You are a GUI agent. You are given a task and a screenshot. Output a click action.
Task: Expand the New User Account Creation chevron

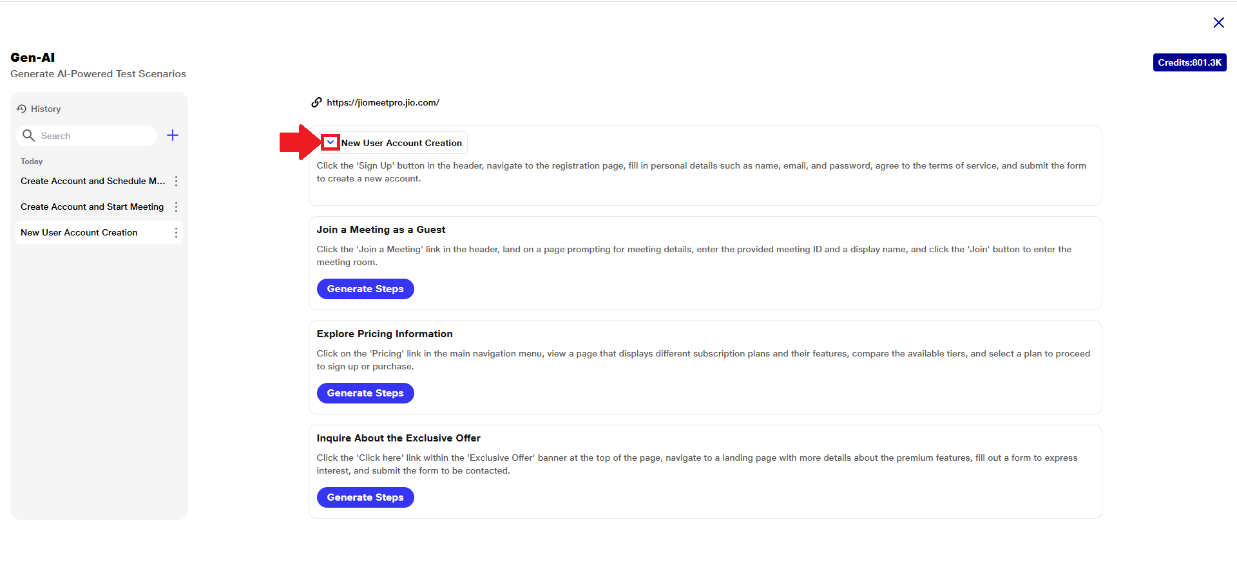pos(331,142)
